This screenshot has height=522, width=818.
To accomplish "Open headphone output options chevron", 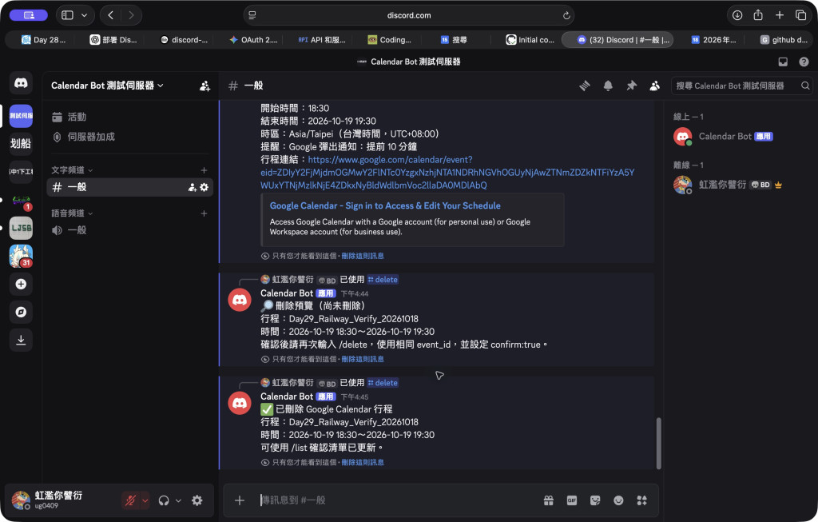I will [x=178, y=500].
